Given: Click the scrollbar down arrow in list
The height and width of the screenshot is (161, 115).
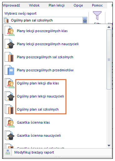Looking at the screenshot, I should (109, 145).
